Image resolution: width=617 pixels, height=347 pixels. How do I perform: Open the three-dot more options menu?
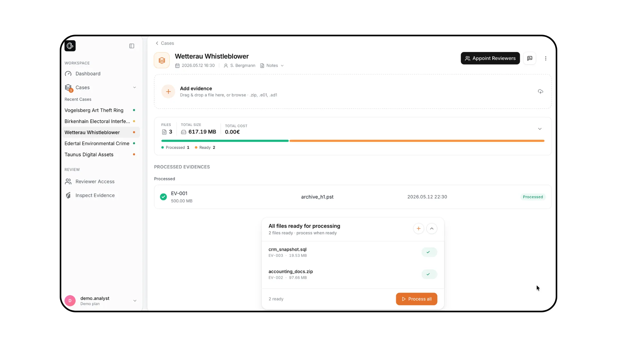pos(546,58)
